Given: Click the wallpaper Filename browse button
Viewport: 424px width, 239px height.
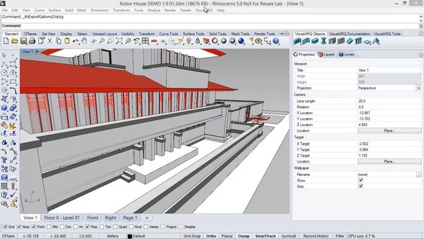Looking at the screenshot, I should click(419, 175).
